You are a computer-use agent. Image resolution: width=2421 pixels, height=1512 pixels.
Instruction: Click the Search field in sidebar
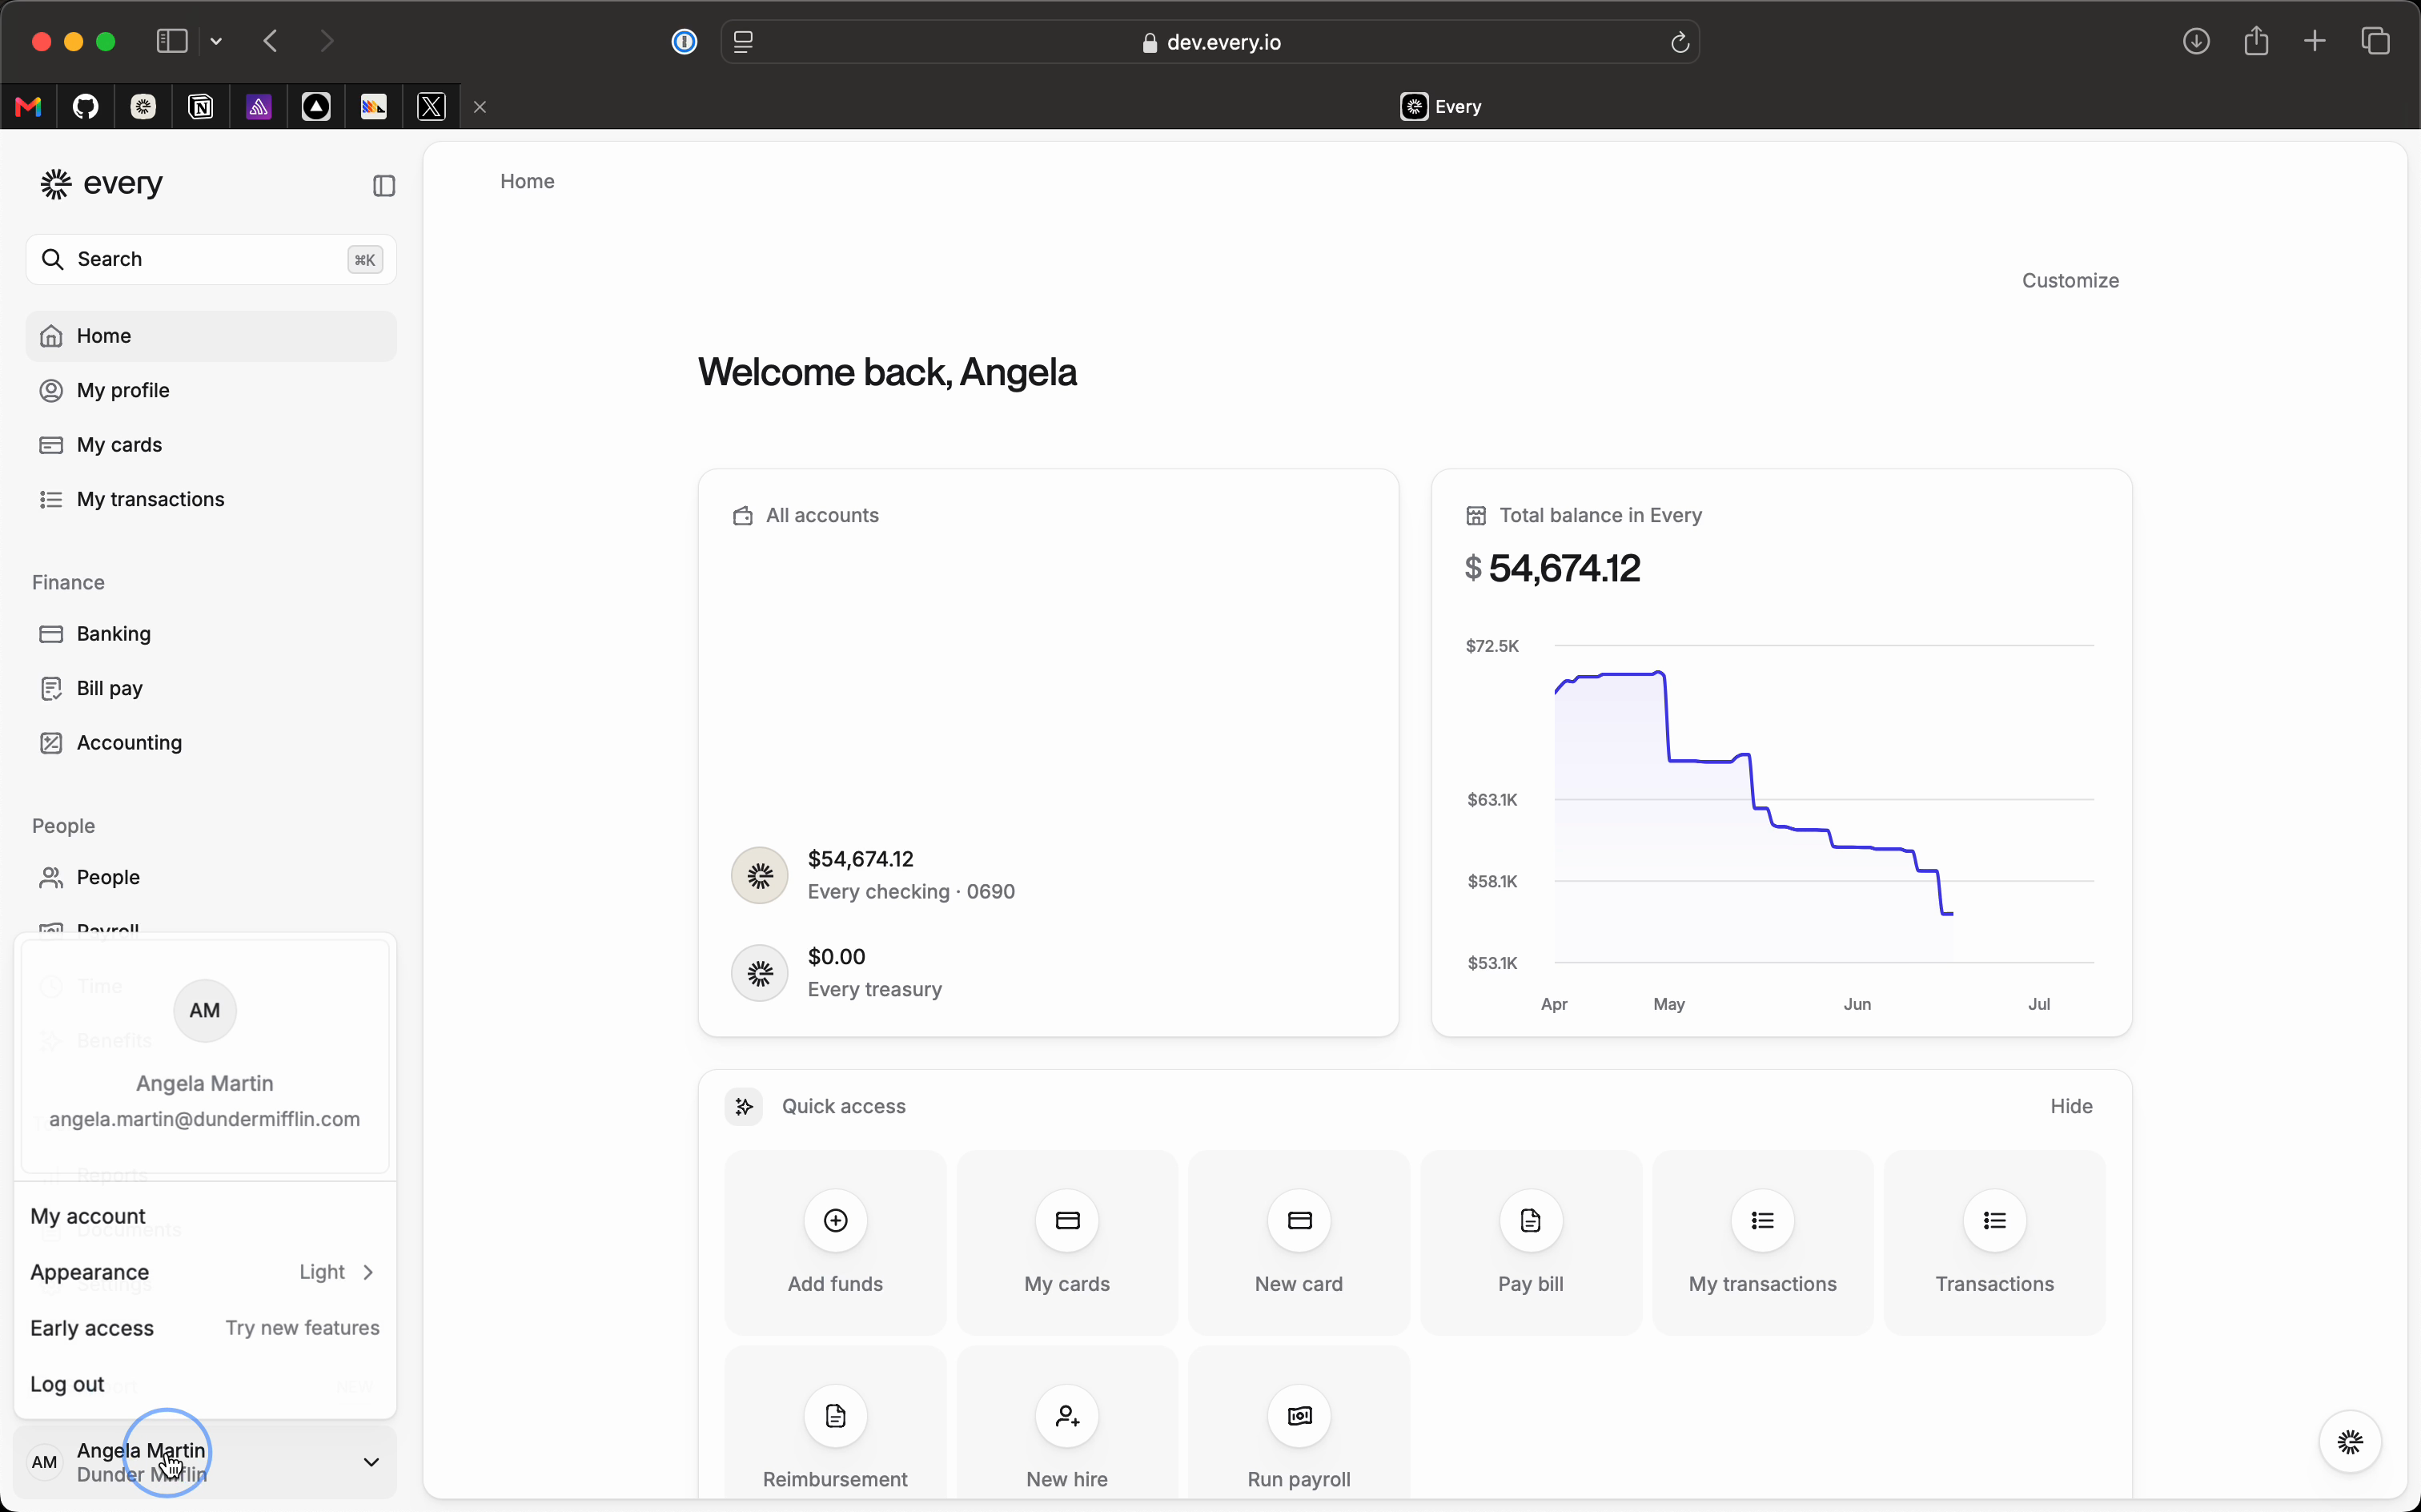tap(211, 260)
